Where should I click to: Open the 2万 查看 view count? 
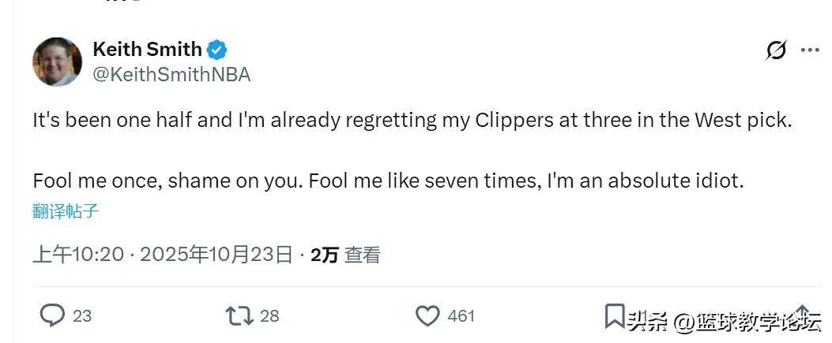pyautogui.click(x=345, y=255)
